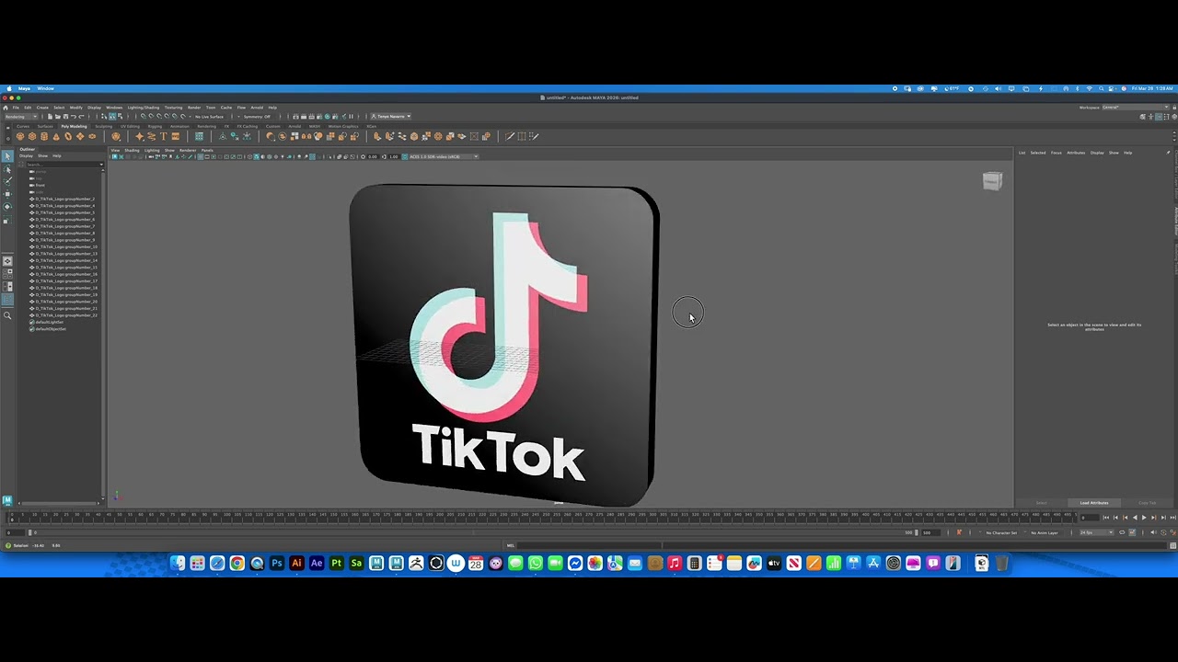Open After Effects from the dock
The height and width of the screenshot is (662, 1178).
click(x=317, y=563)
